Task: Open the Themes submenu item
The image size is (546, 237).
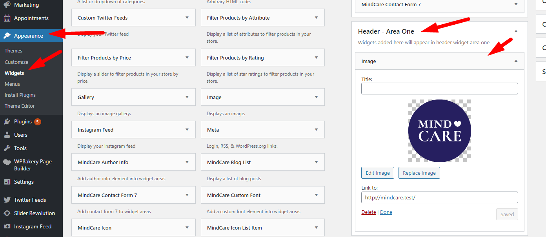Action: point(13,51)
